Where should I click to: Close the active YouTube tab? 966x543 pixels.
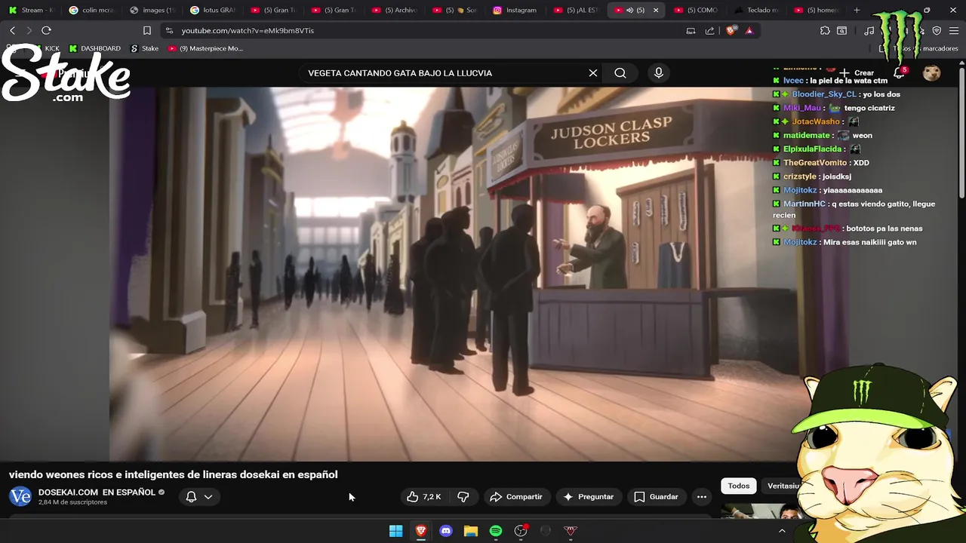(655, 10)
